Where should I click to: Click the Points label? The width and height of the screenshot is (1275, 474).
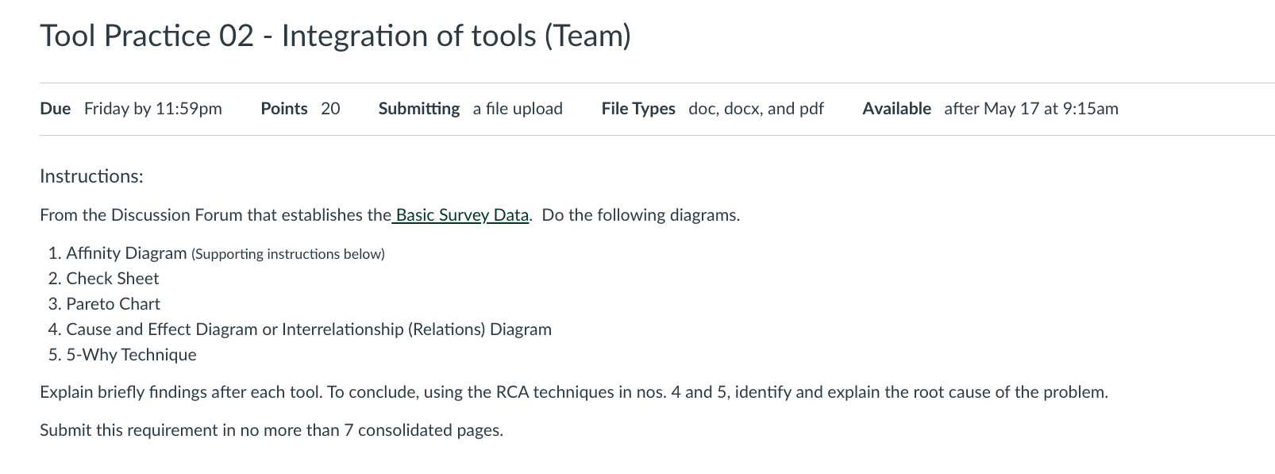[283, 109]
